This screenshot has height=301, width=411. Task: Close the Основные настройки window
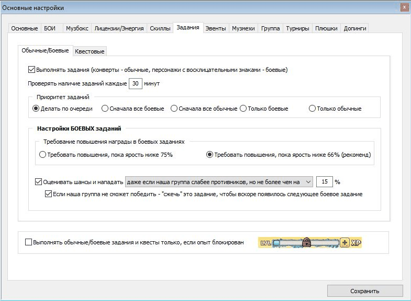point(404,7)
